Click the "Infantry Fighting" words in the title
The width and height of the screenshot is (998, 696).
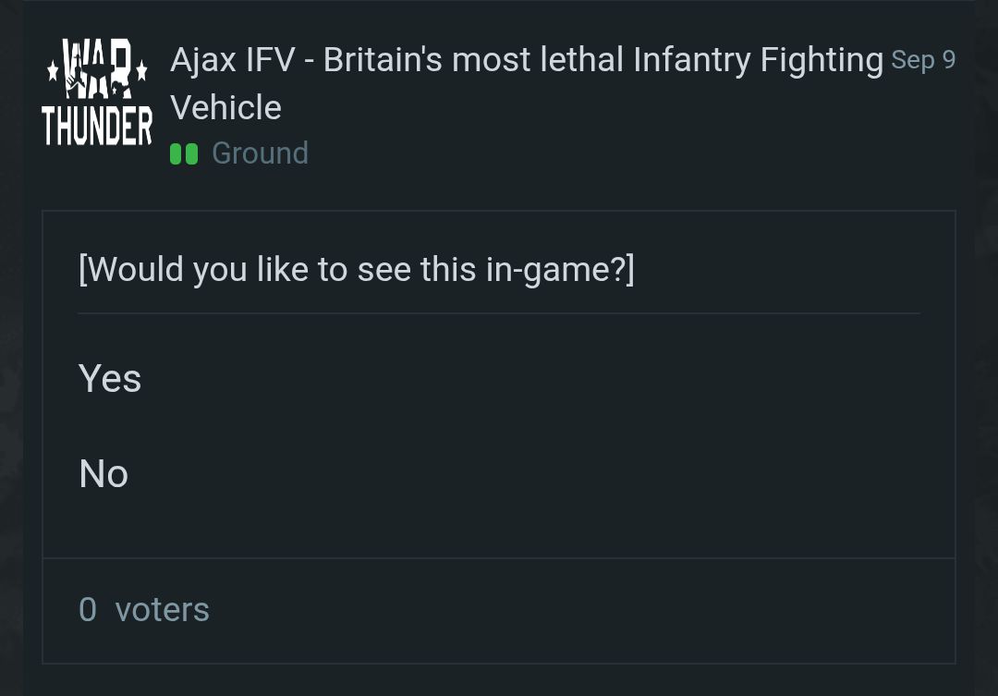pos(758,61)
